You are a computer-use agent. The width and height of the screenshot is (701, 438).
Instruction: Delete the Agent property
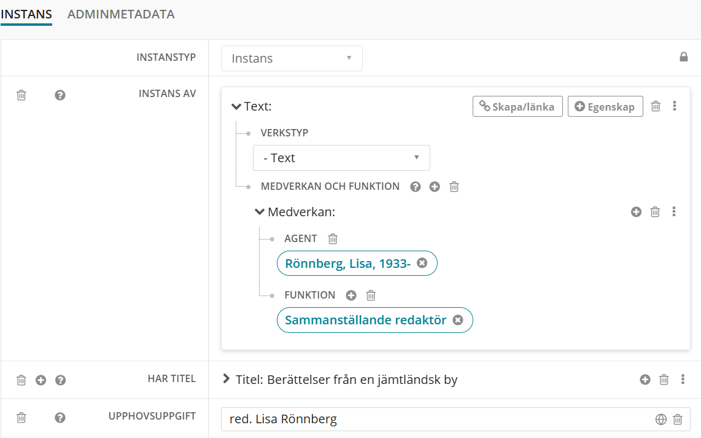(x=333, y=239)
